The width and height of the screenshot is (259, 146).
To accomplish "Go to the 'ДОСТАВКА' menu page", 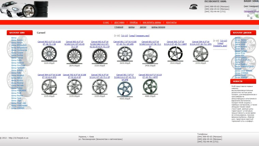I will point(119,22).
